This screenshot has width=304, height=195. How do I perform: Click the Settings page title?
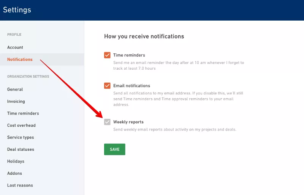point(17,10)
